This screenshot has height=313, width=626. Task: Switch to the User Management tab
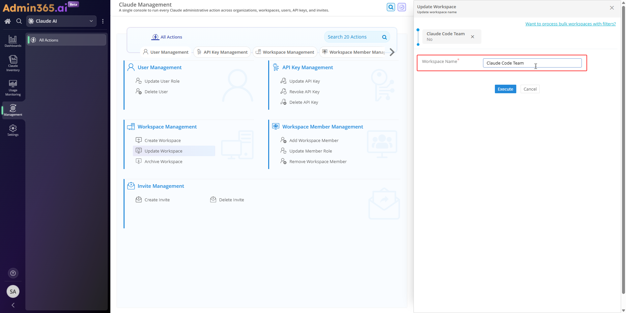coord(166,52)
